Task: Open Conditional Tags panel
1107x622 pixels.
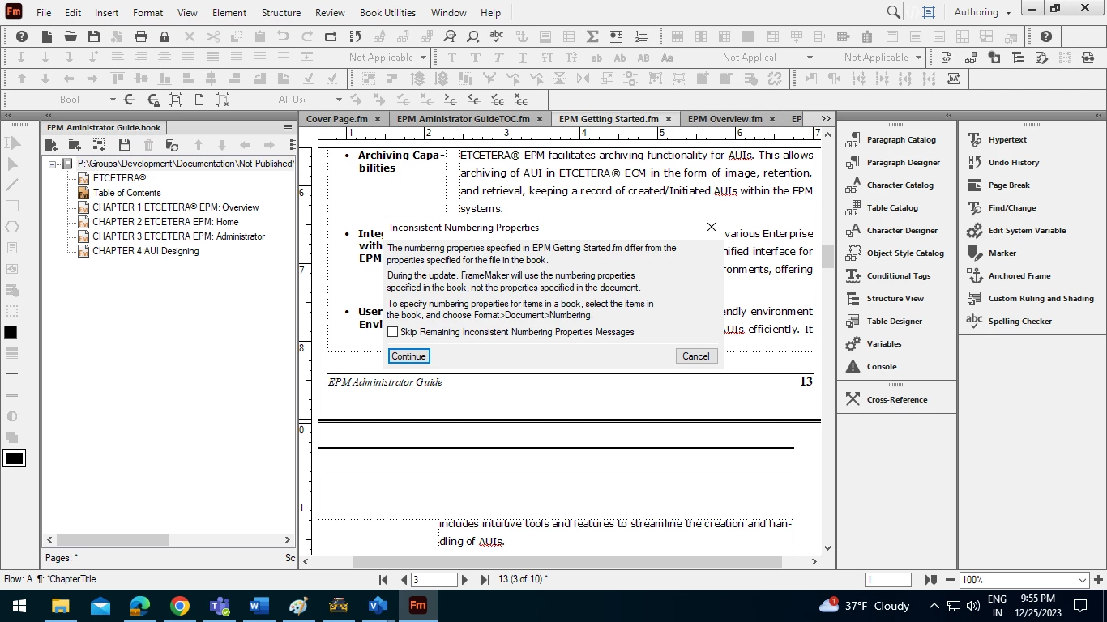Action: click(899, 276)
